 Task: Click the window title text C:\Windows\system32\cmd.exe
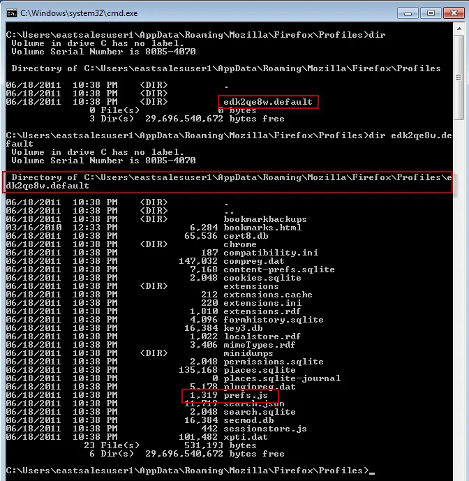pos(79,13)
